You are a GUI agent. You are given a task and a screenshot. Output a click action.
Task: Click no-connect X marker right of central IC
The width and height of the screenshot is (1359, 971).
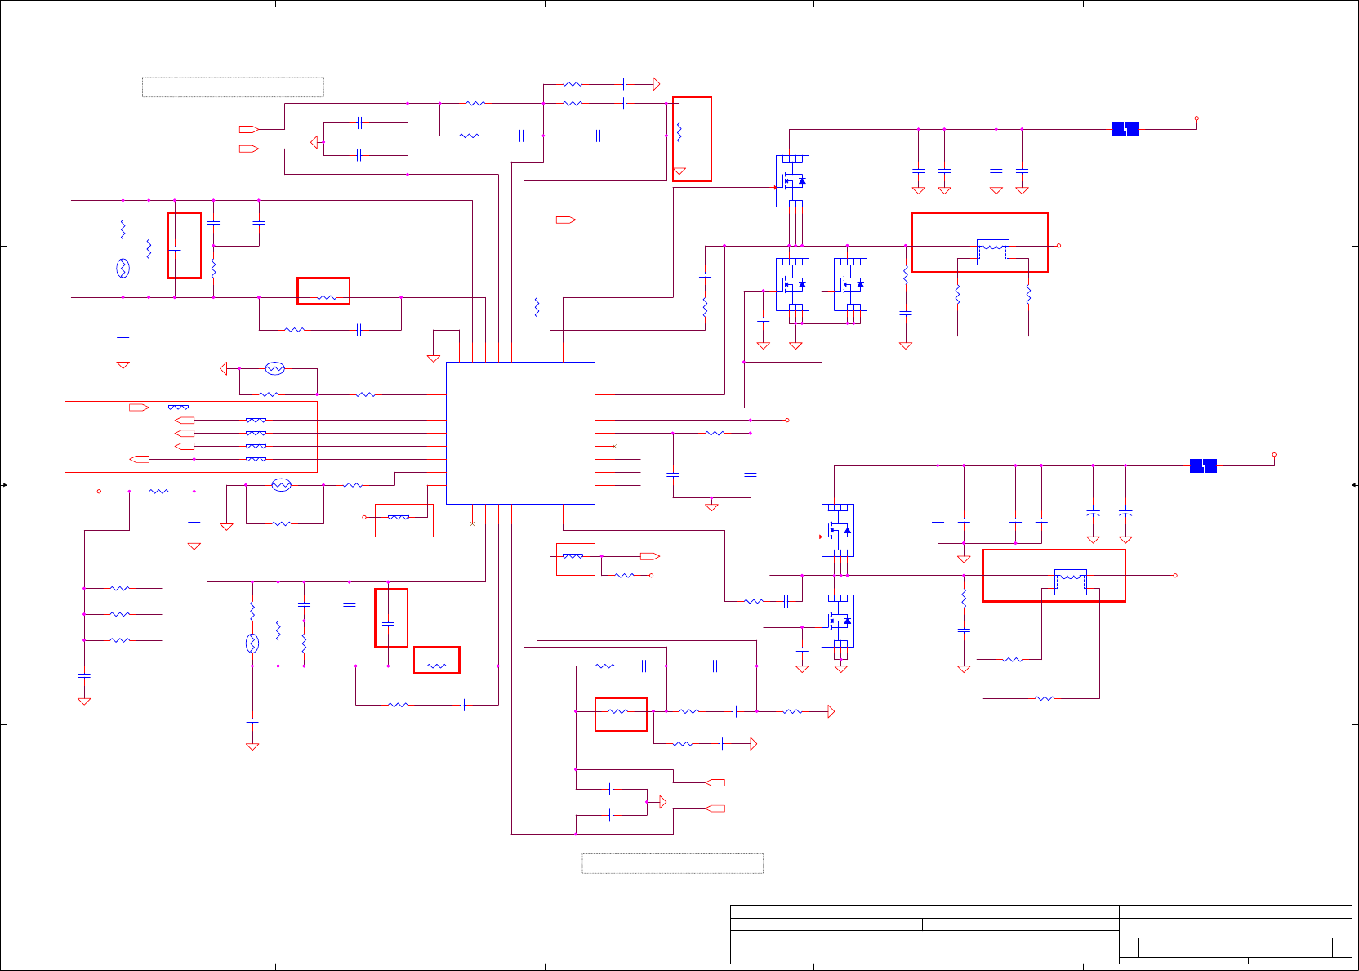614,447
